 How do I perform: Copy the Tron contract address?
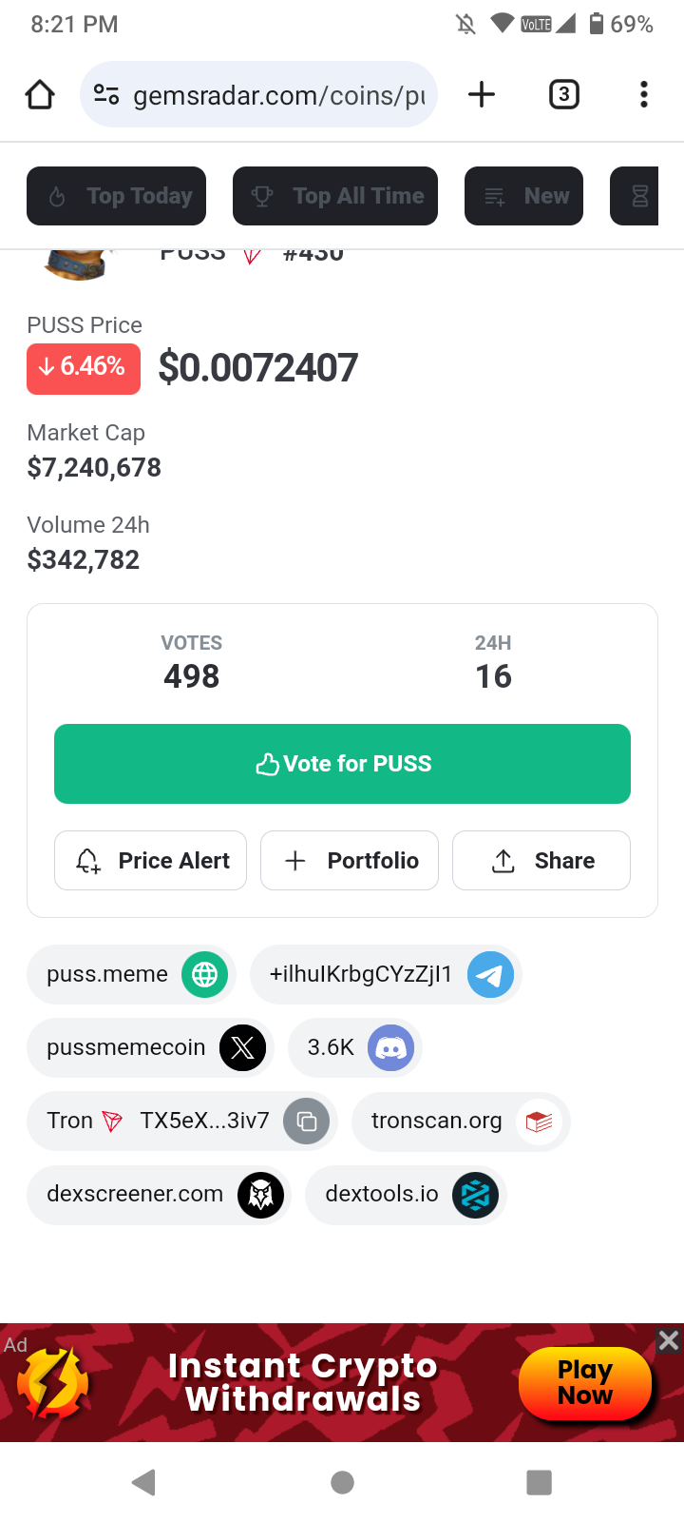pos(307,1121)
